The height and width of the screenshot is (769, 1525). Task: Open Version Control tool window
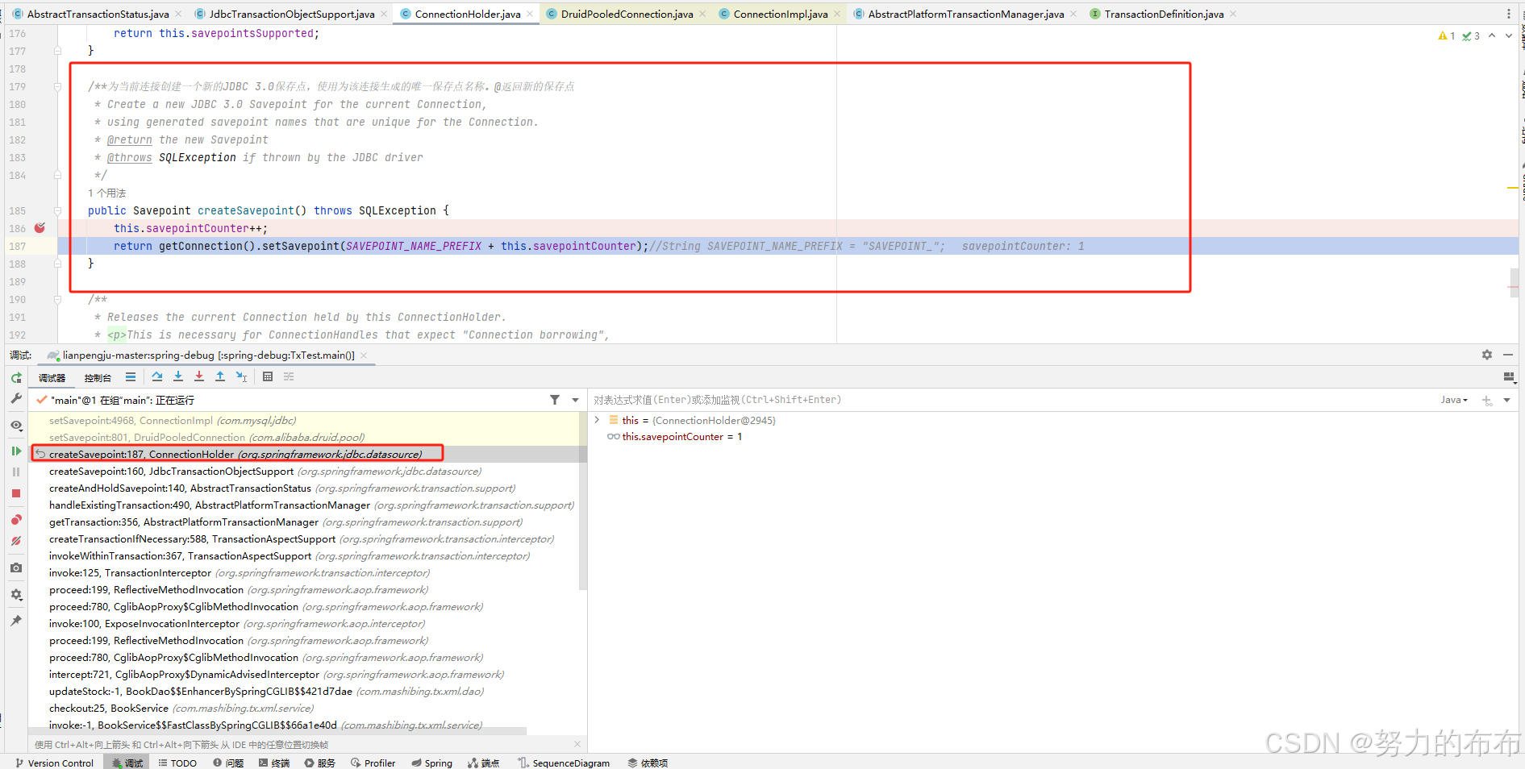pyautogui.click(x=54, y=763)
